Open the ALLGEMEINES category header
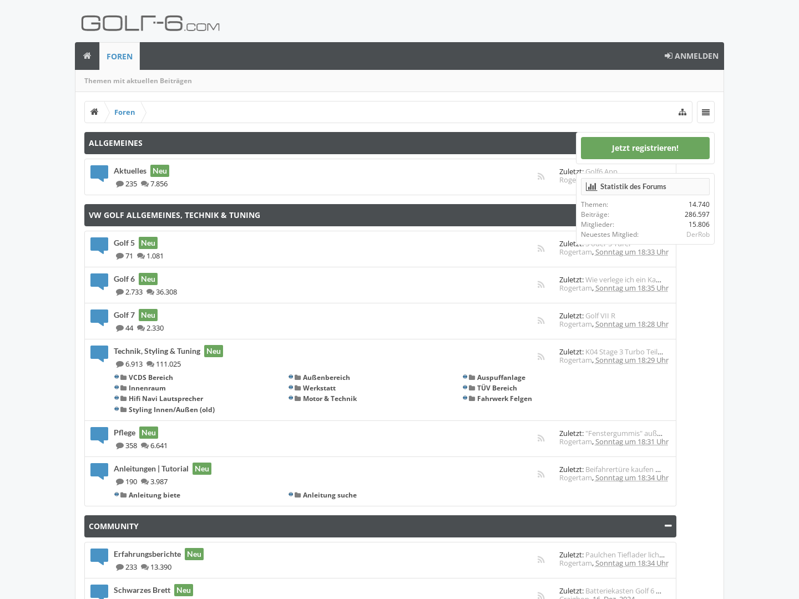Screen dimensions: 799x599 coord(115,143)
